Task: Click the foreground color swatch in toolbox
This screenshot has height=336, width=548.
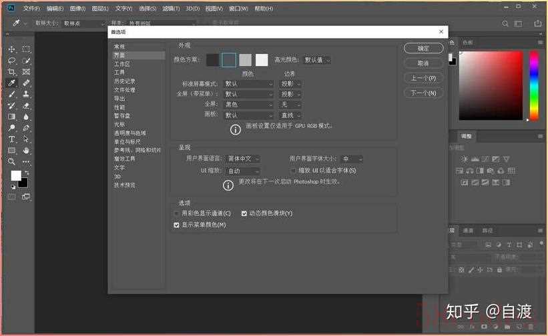Action: click(x=16, y=175)
